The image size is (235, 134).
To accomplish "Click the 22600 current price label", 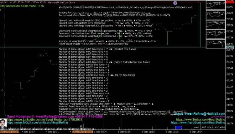I will tap(230, 47).
